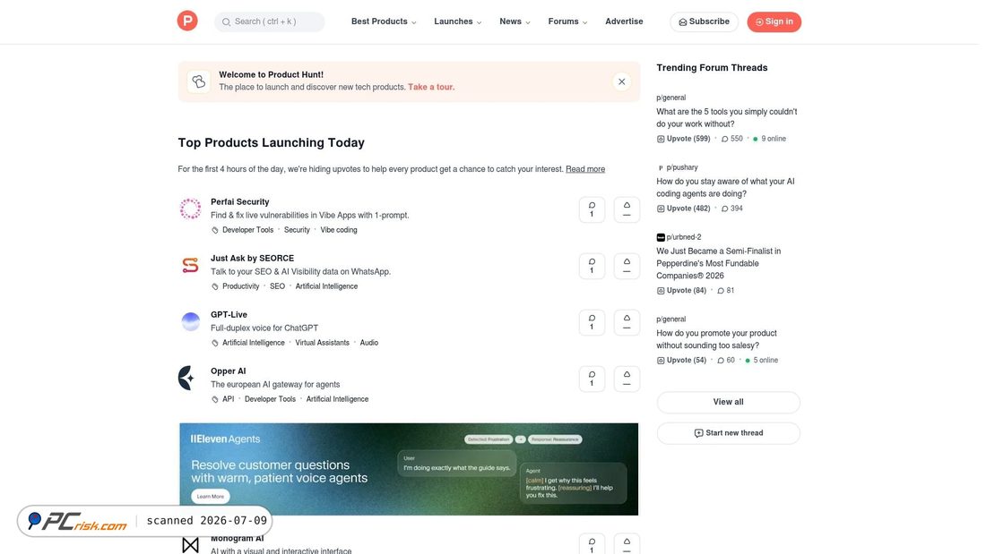Upvote the 5 tools forum thread
986x554 pixels.
tap(684, 139)
